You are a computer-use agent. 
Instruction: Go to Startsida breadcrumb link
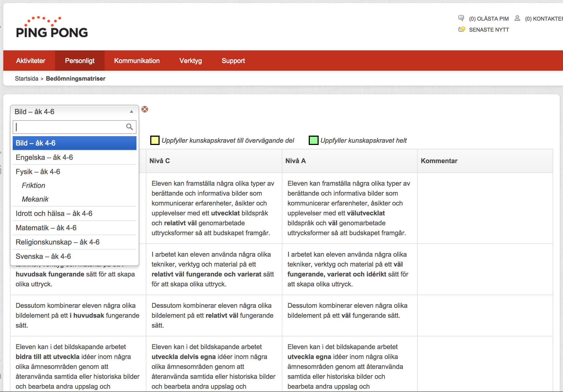pos(27,79)
